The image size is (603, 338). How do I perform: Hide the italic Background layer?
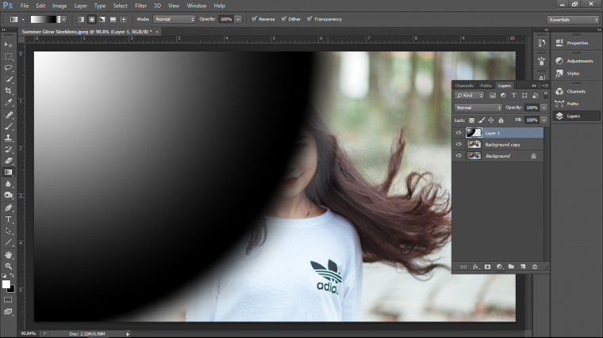click(x=459, y=156)
